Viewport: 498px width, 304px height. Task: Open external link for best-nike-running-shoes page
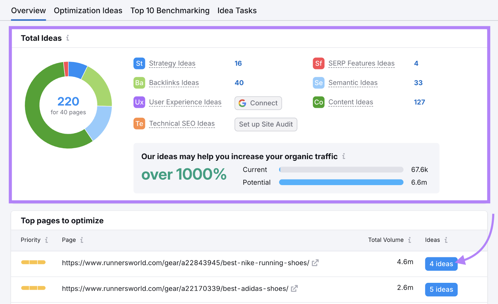pyautogui.click(x=315, y=262)
